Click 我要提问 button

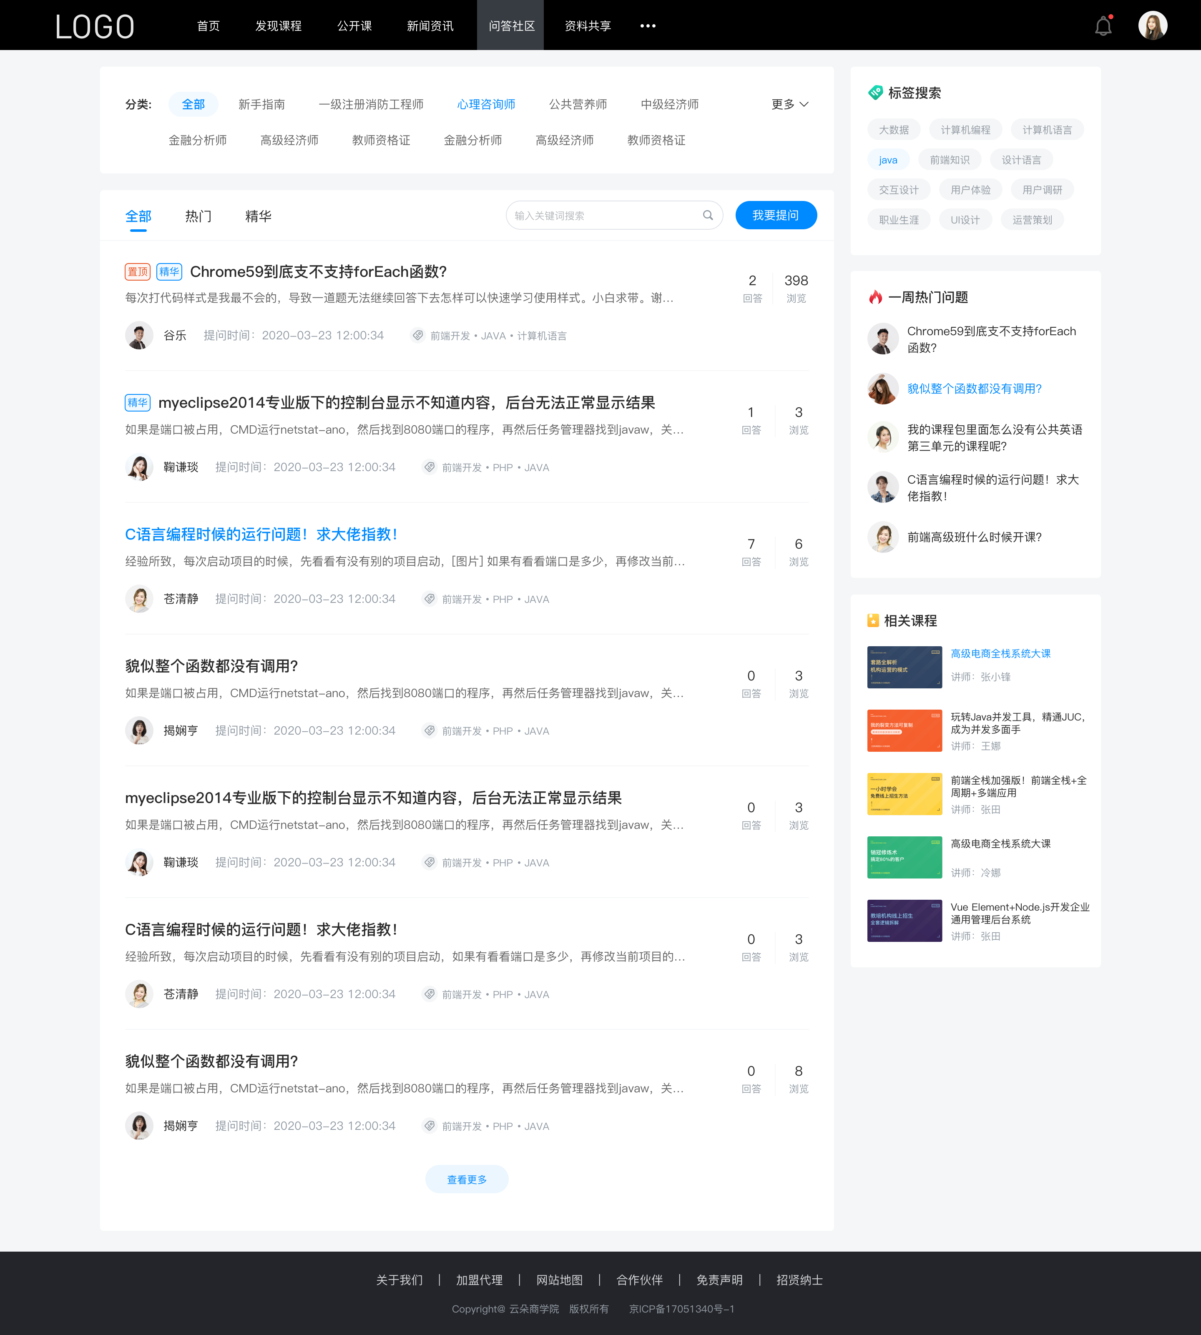tap(776, 214)
